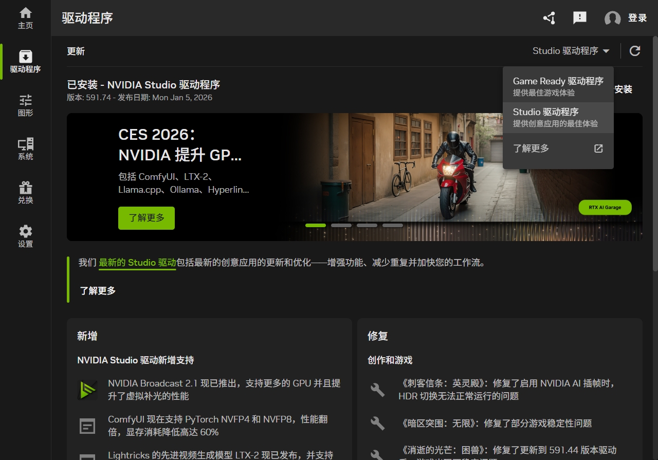
Task: Click the vertical scrollbar thumb
Action: click(x=655, y=154)
